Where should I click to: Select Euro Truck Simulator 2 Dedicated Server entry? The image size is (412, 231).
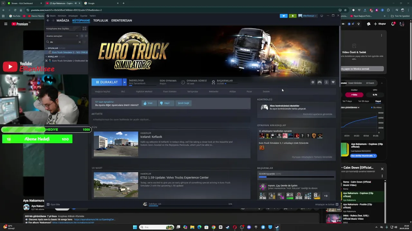pyautogui.click(x=67, y=61)
